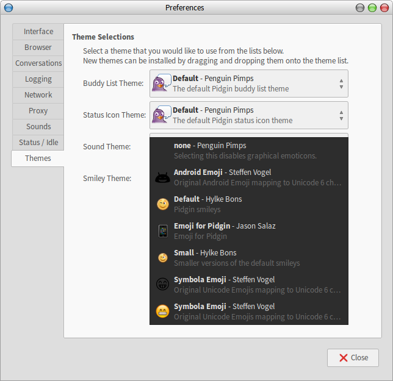Click the 'Buddy List Theme:' label

(x=114, y=84)
